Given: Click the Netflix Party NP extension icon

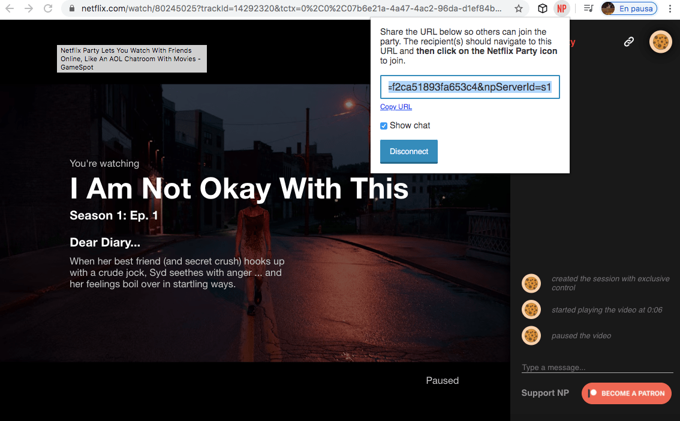Looking at the screenshot, I should (x=561, y=9).
